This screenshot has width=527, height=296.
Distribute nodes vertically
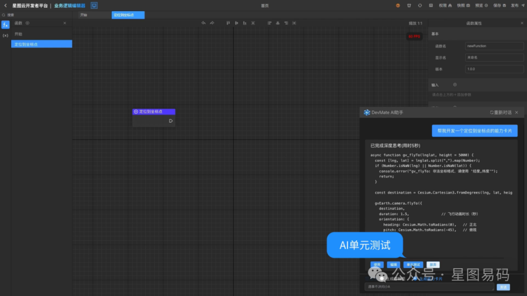[x=253, y=23]
